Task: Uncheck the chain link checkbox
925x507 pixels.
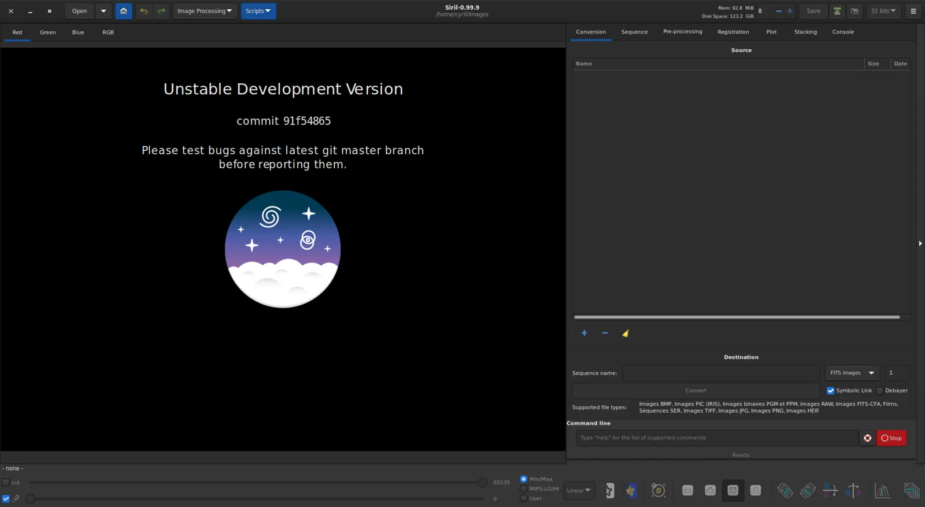Action: tap(6, 498)
